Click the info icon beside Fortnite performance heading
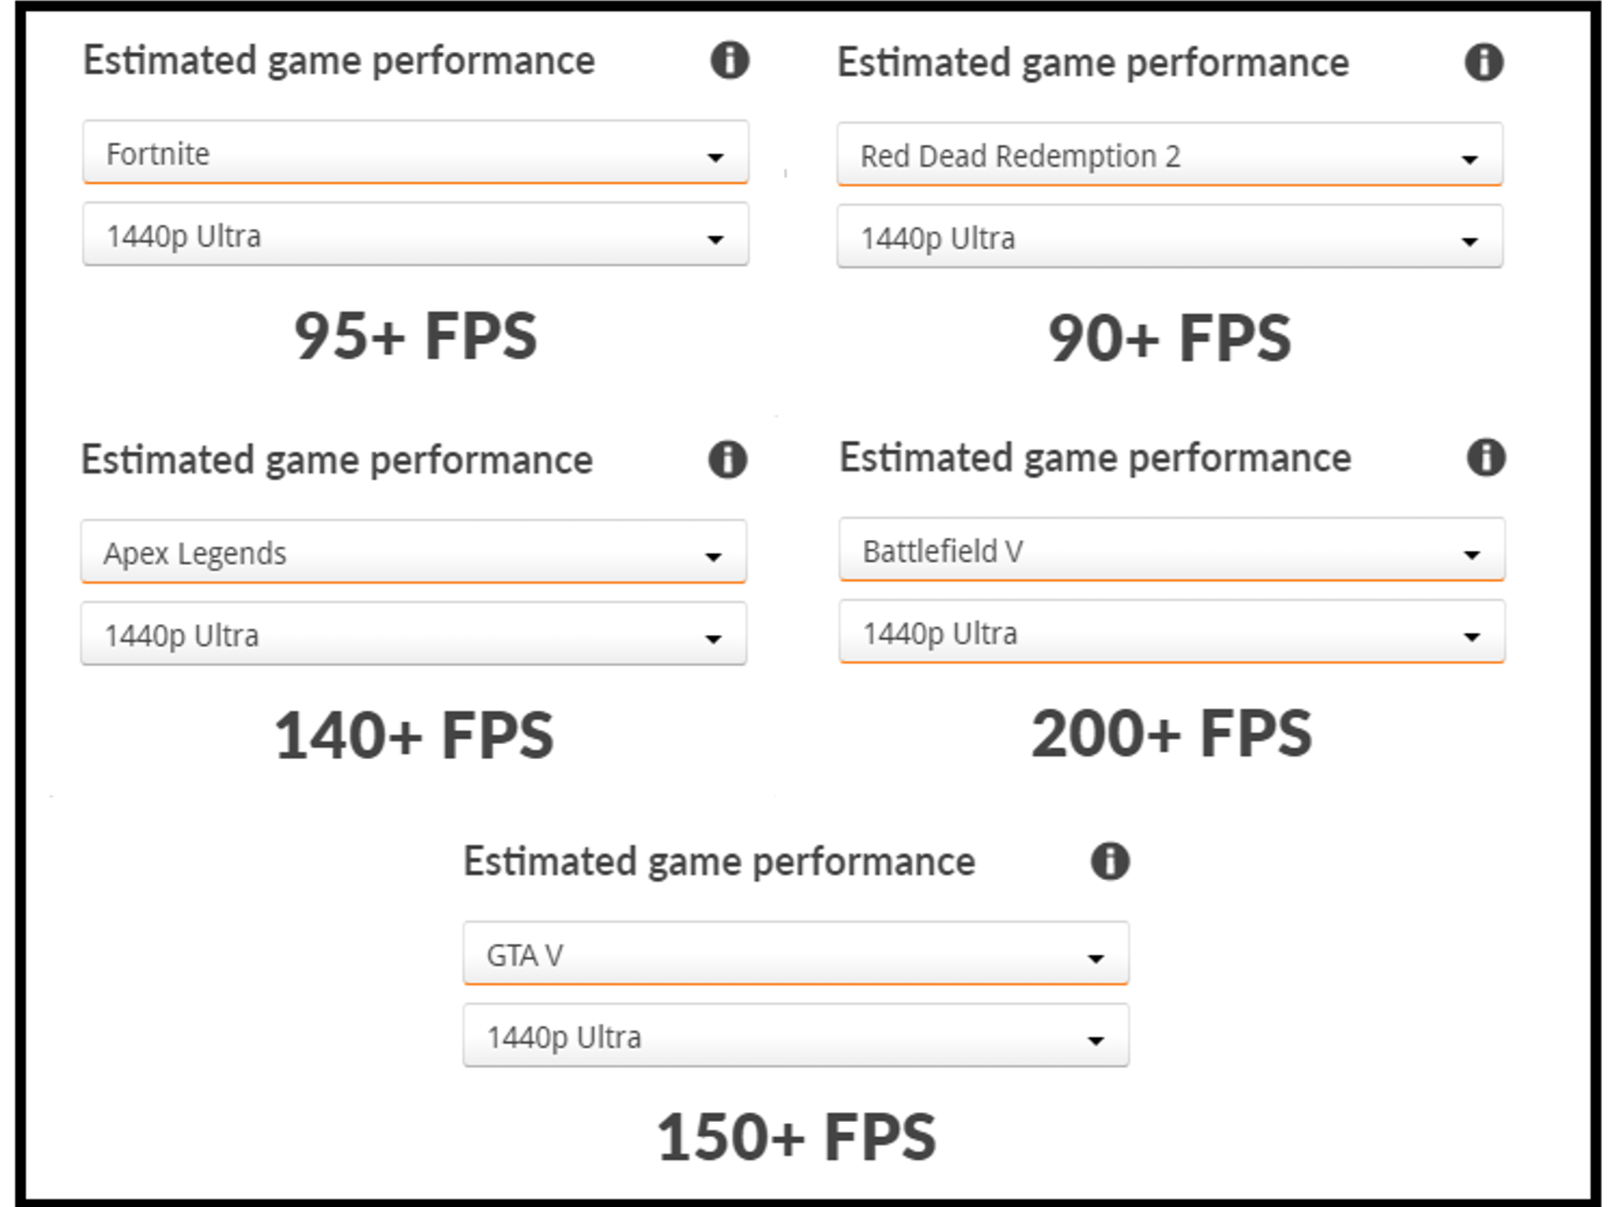The height and width of the screenshot is (1207, 1610). 730,61
